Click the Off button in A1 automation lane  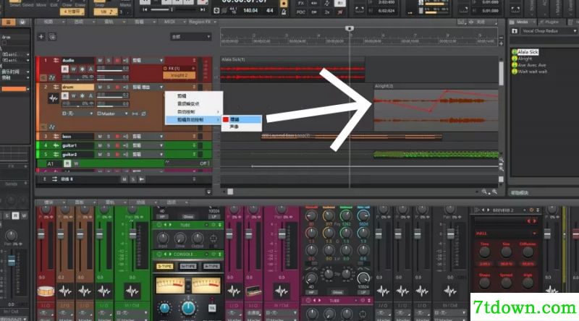205,163
